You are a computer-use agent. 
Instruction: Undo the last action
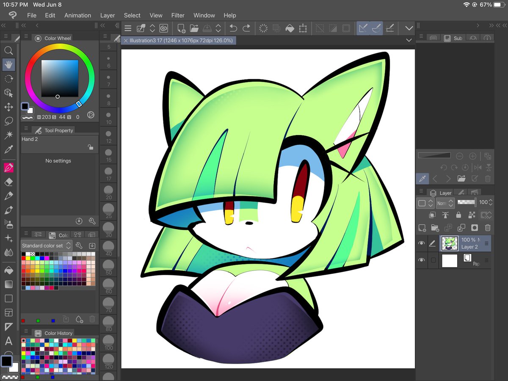click(x=233, y=28)
